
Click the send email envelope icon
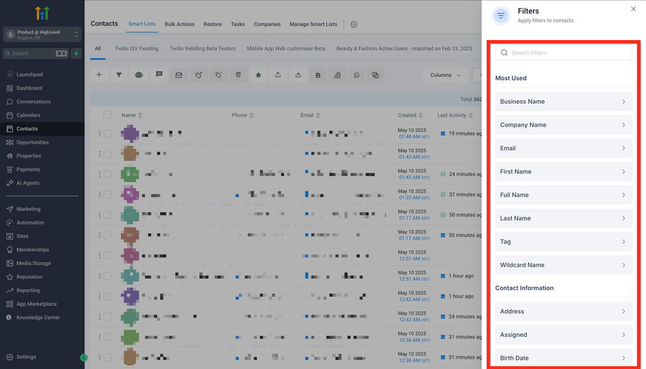178,75
